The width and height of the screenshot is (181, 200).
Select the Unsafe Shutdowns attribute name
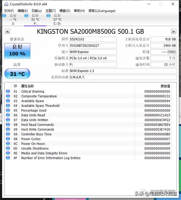tap(35, 149)
